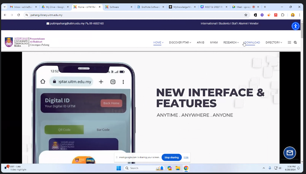Click the Chrome taskbar icon
The image size is (306, 174).
click(186, 168)
